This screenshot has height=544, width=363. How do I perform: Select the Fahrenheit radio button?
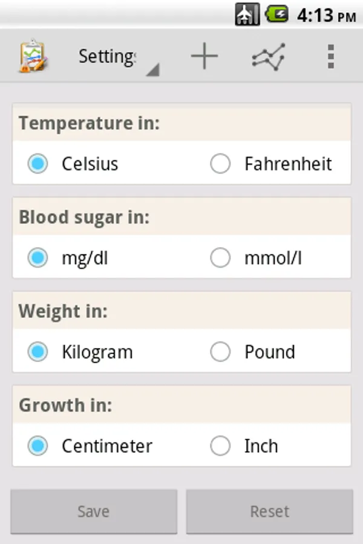tap(220, 164)
